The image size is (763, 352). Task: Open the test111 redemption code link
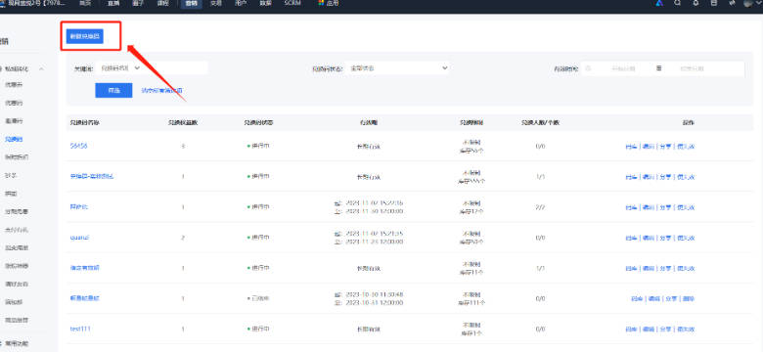click(80, 330)
